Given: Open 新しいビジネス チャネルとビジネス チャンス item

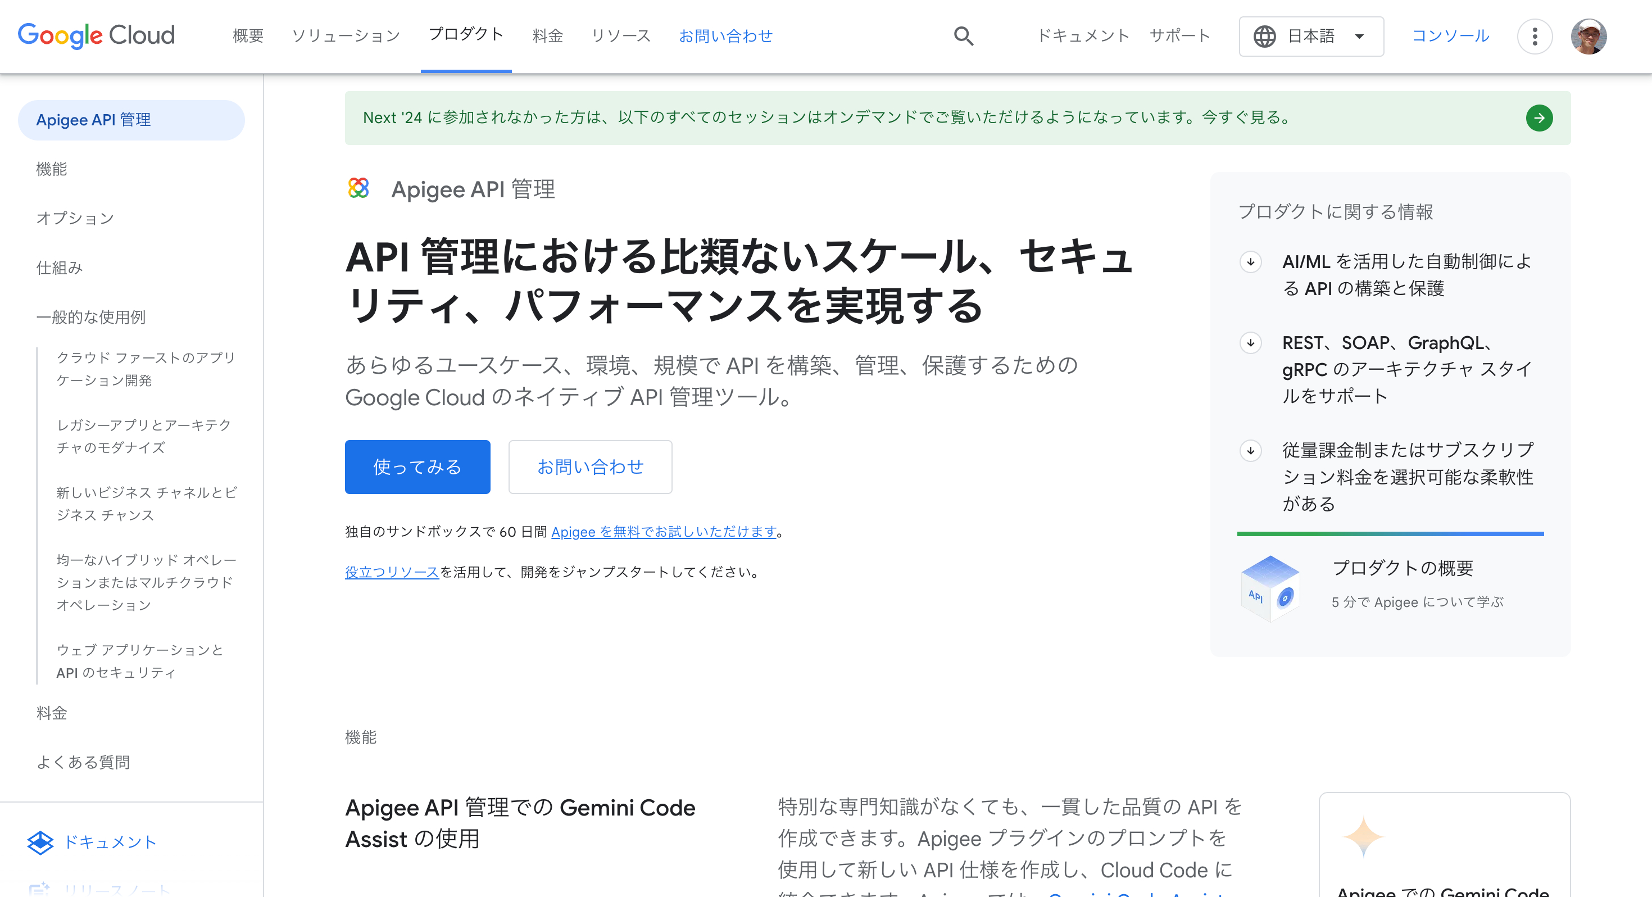Looking at the screenshot, I should pos(147,504).
